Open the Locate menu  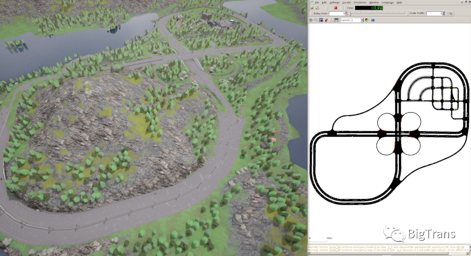(347, 3)
